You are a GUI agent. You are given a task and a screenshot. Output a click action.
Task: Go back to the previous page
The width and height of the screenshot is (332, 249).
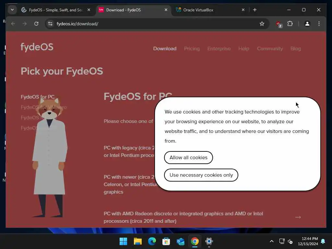tap(13, 24)
